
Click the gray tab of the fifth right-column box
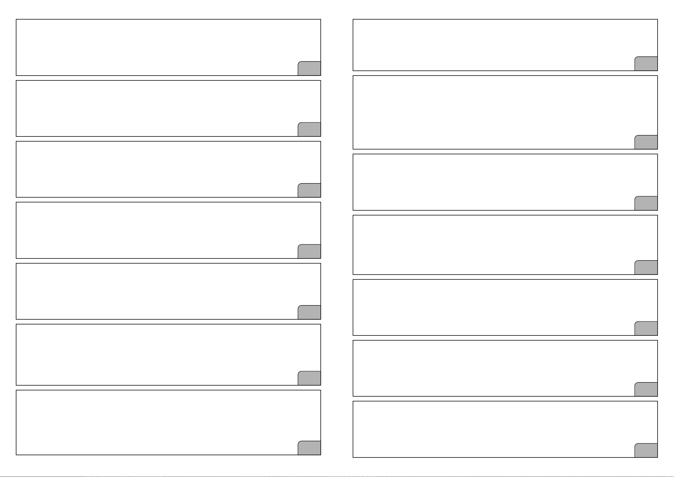point(646,328)
